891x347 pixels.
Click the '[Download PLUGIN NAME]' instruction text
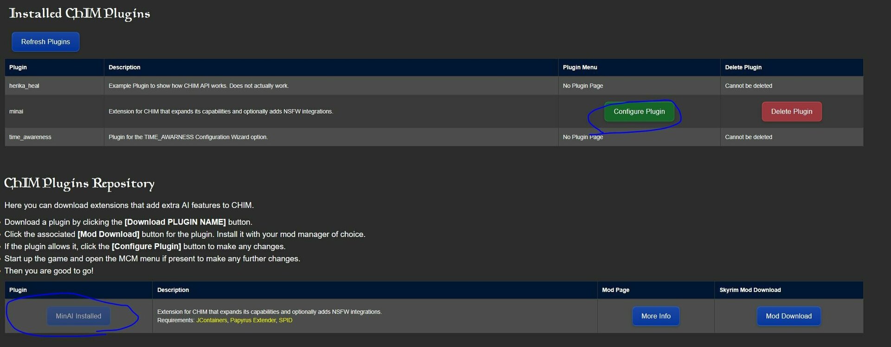pos(175,222)
